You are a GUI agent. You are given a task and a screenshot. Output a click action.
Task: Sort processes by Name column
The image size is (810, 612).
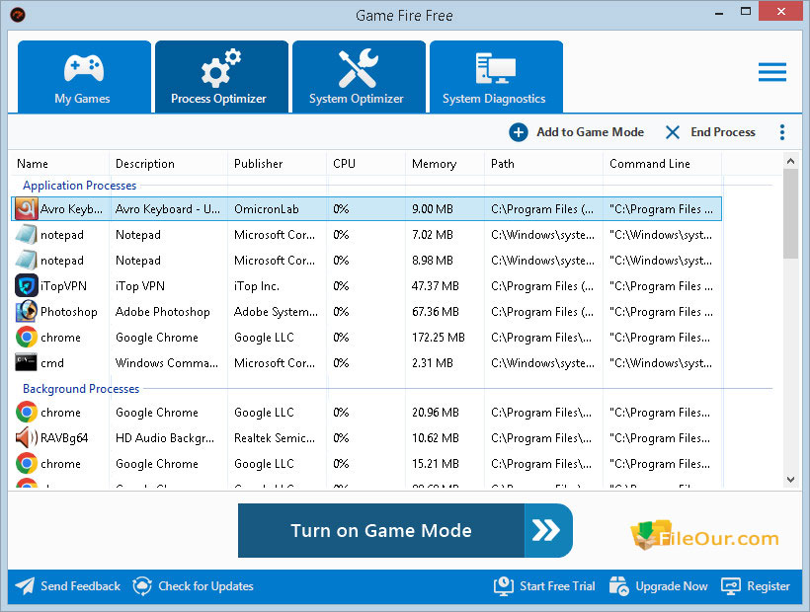tap(33, 164)
